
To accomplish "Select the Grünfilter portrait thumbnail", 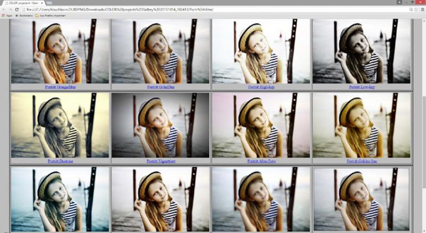I will click(160, 51).
